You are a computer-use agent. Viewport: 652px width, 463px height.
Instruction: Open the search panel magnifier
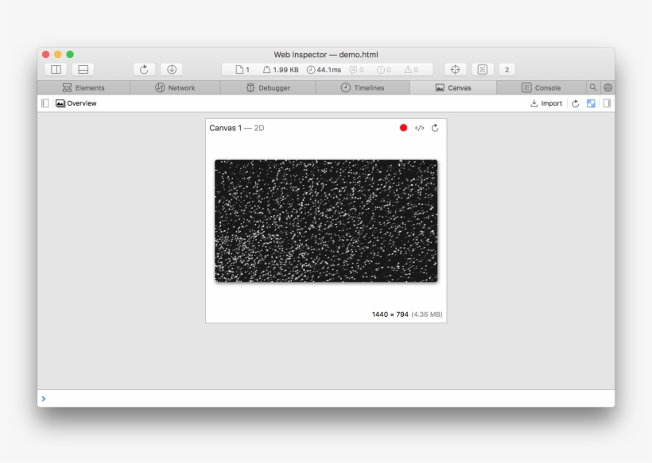[x=594, y=87]
